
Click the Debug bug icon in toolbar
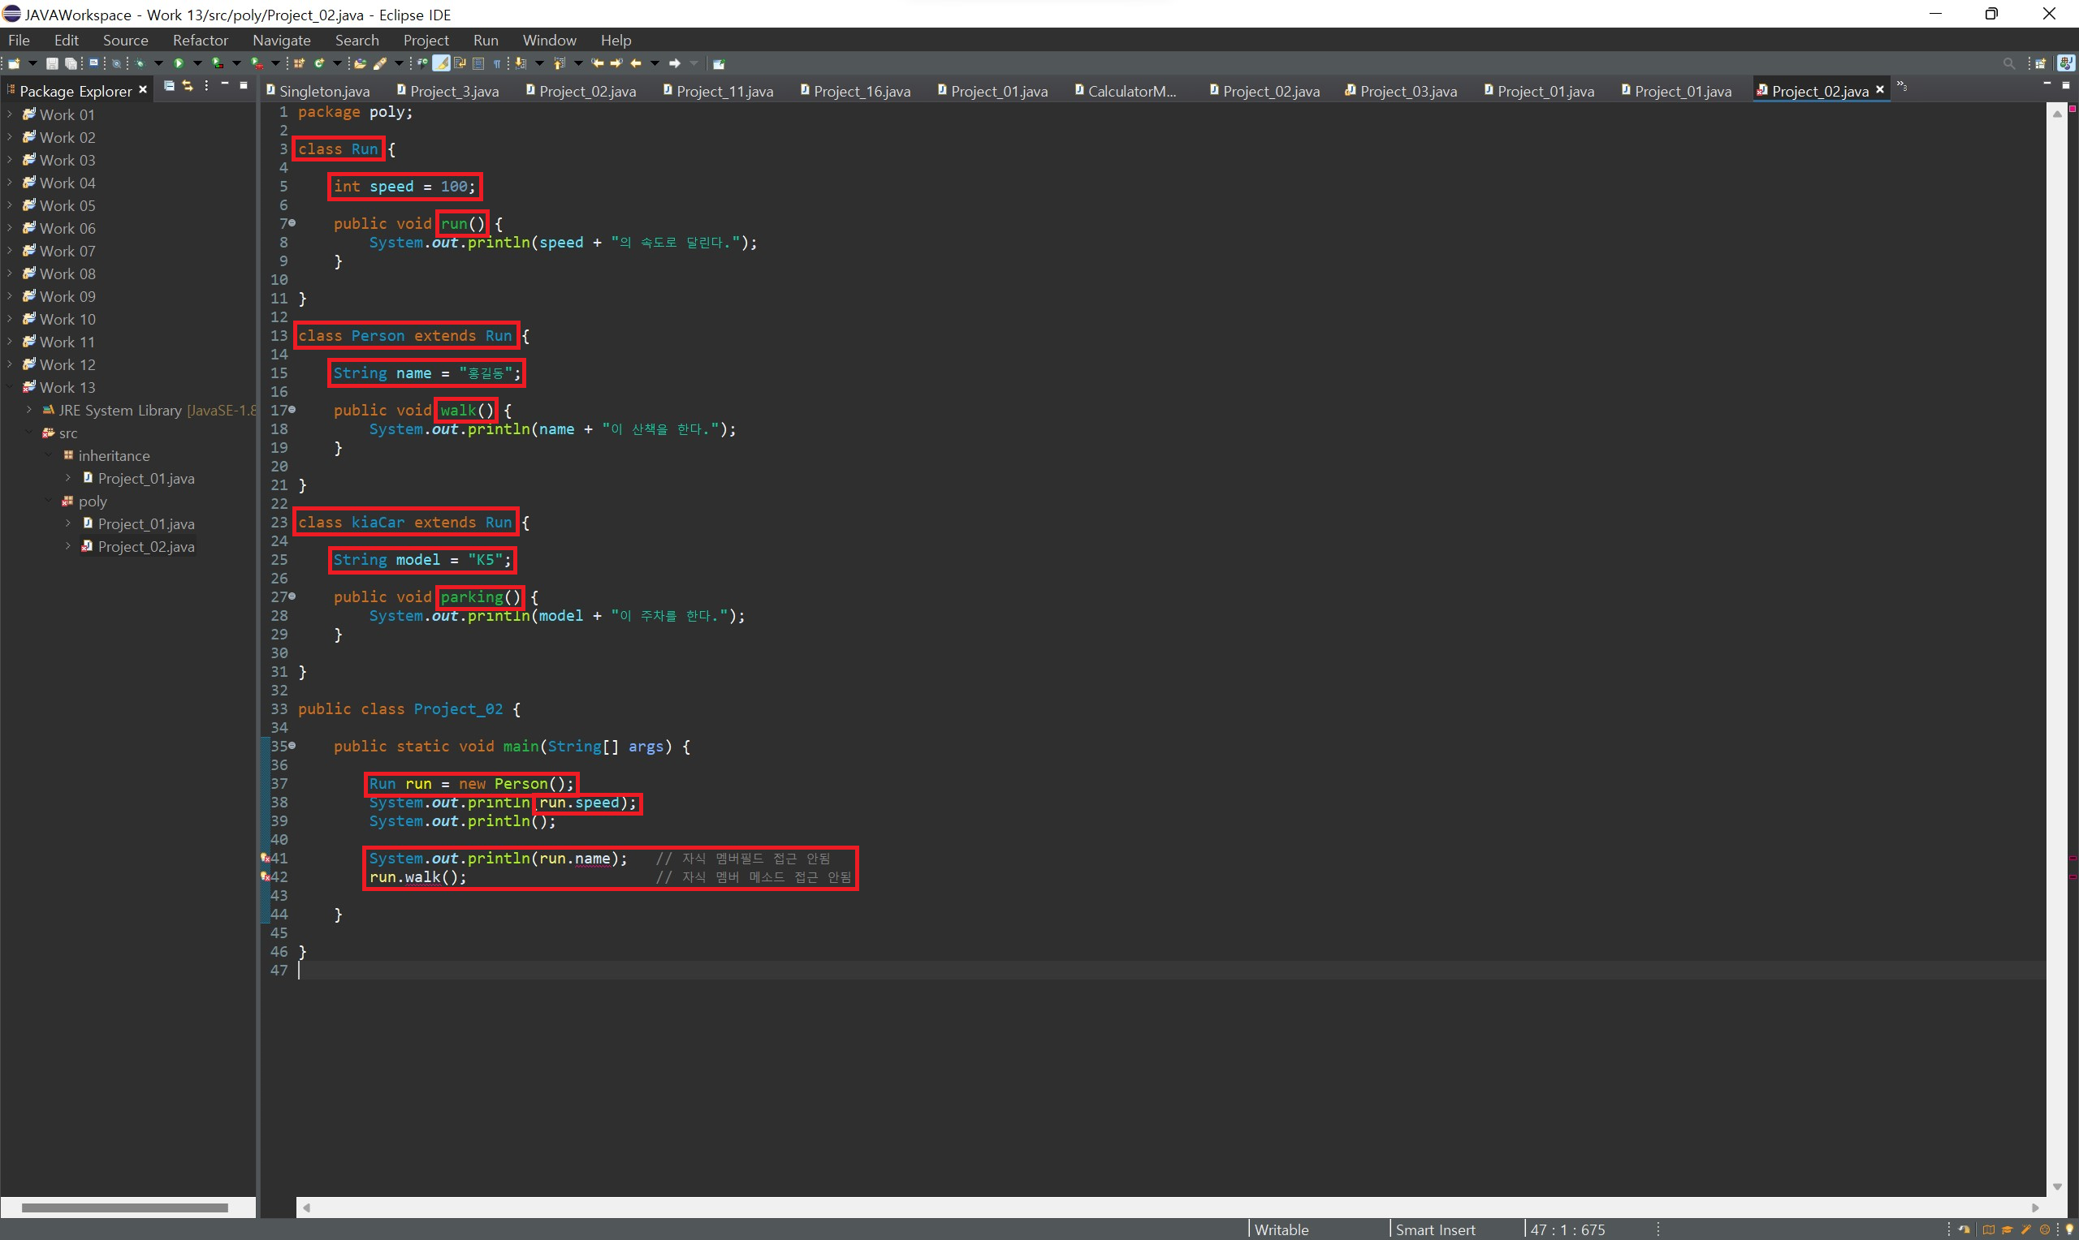coord(140,63)
